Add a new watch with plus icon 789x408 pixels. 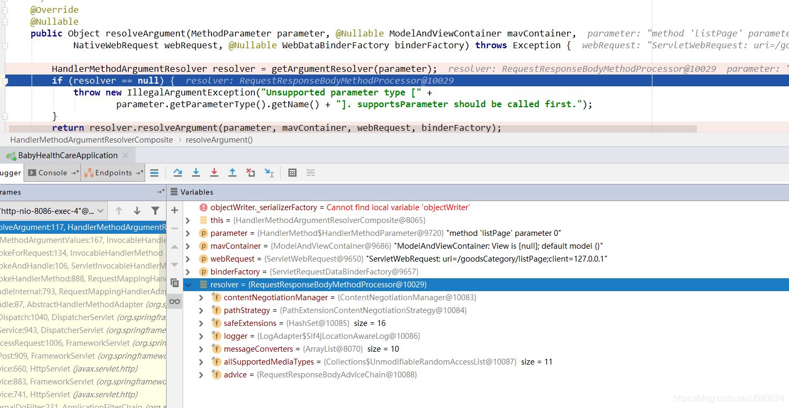pyautogui.click(x=175, y=211)
